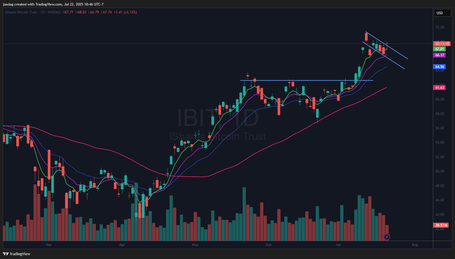Click the '1D' interval in the legend
The image size is (455, 259).
pyautogui.click(x=42, y=12)
